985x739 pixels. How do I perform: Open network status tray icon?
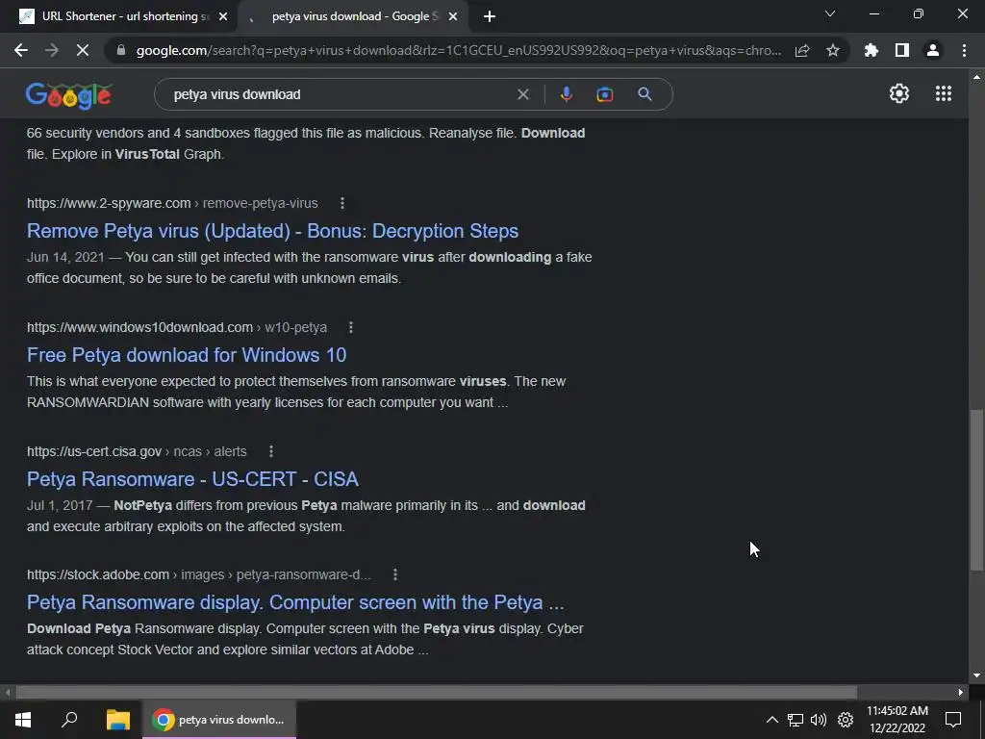[796, 720]
